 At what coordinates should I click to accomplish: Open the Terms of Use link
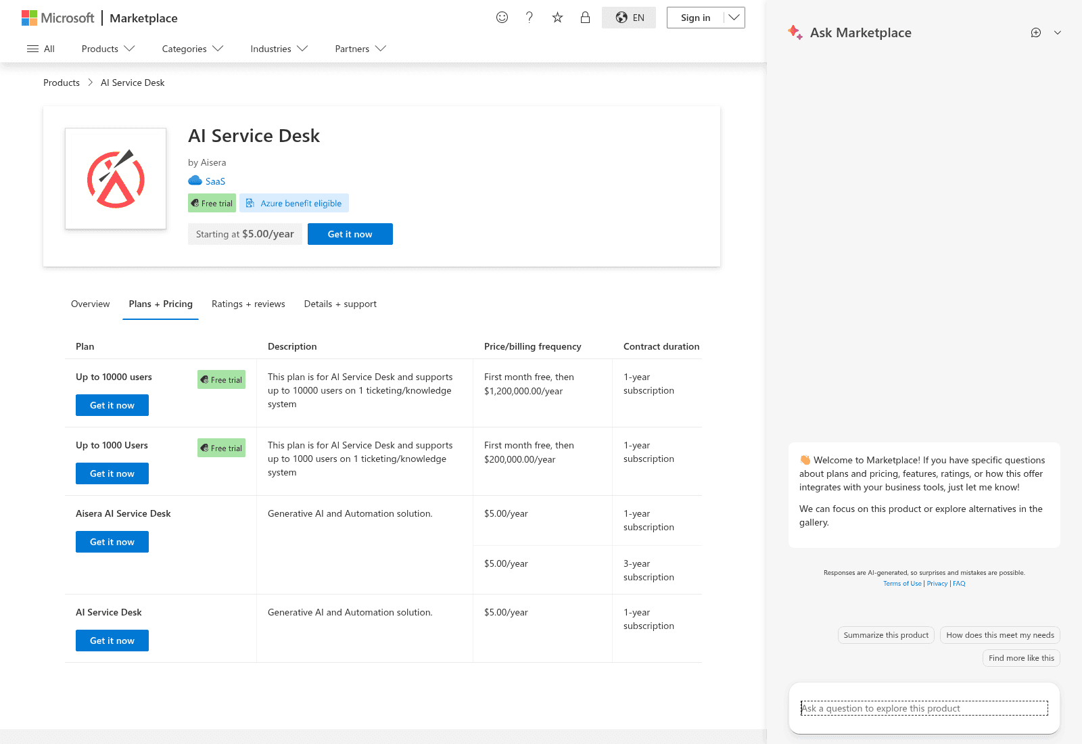[902, 584]
